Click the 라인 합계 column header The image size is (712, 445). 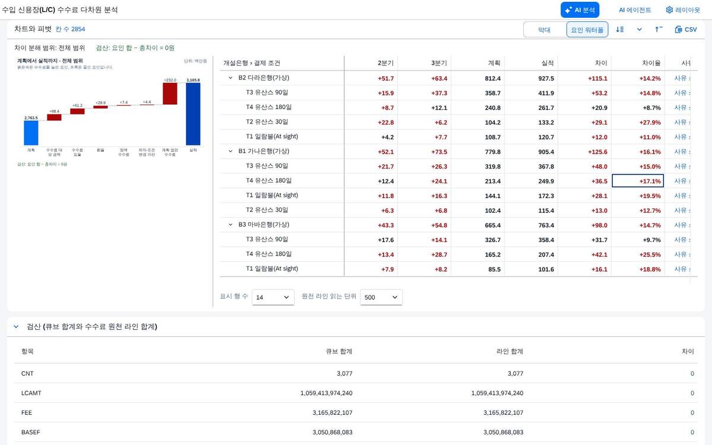(x=510, y=351)
